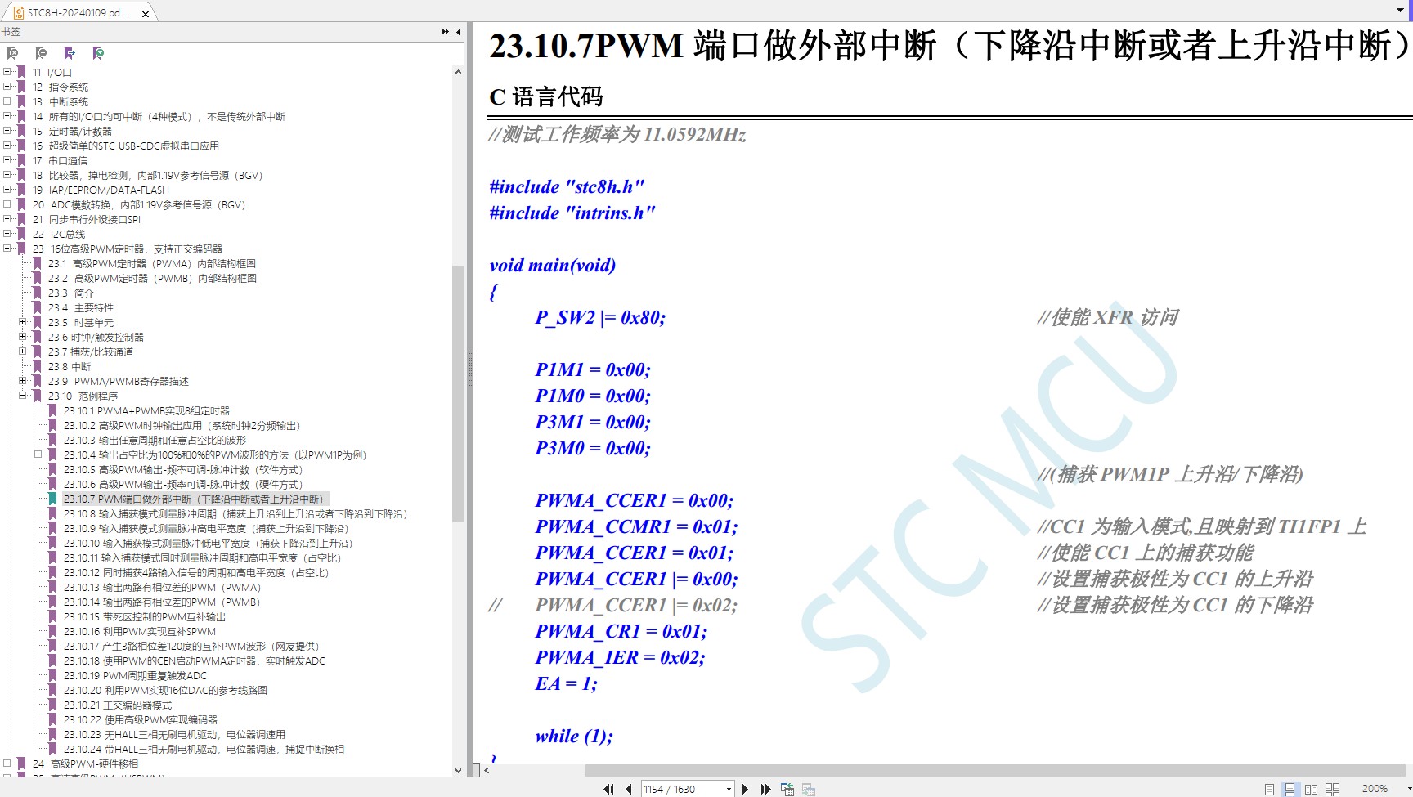Viewport: 1413px width, 797px height.
Task: Expand bookmark 23.10.4 输出占空比
Action: (x=38, y=454)
